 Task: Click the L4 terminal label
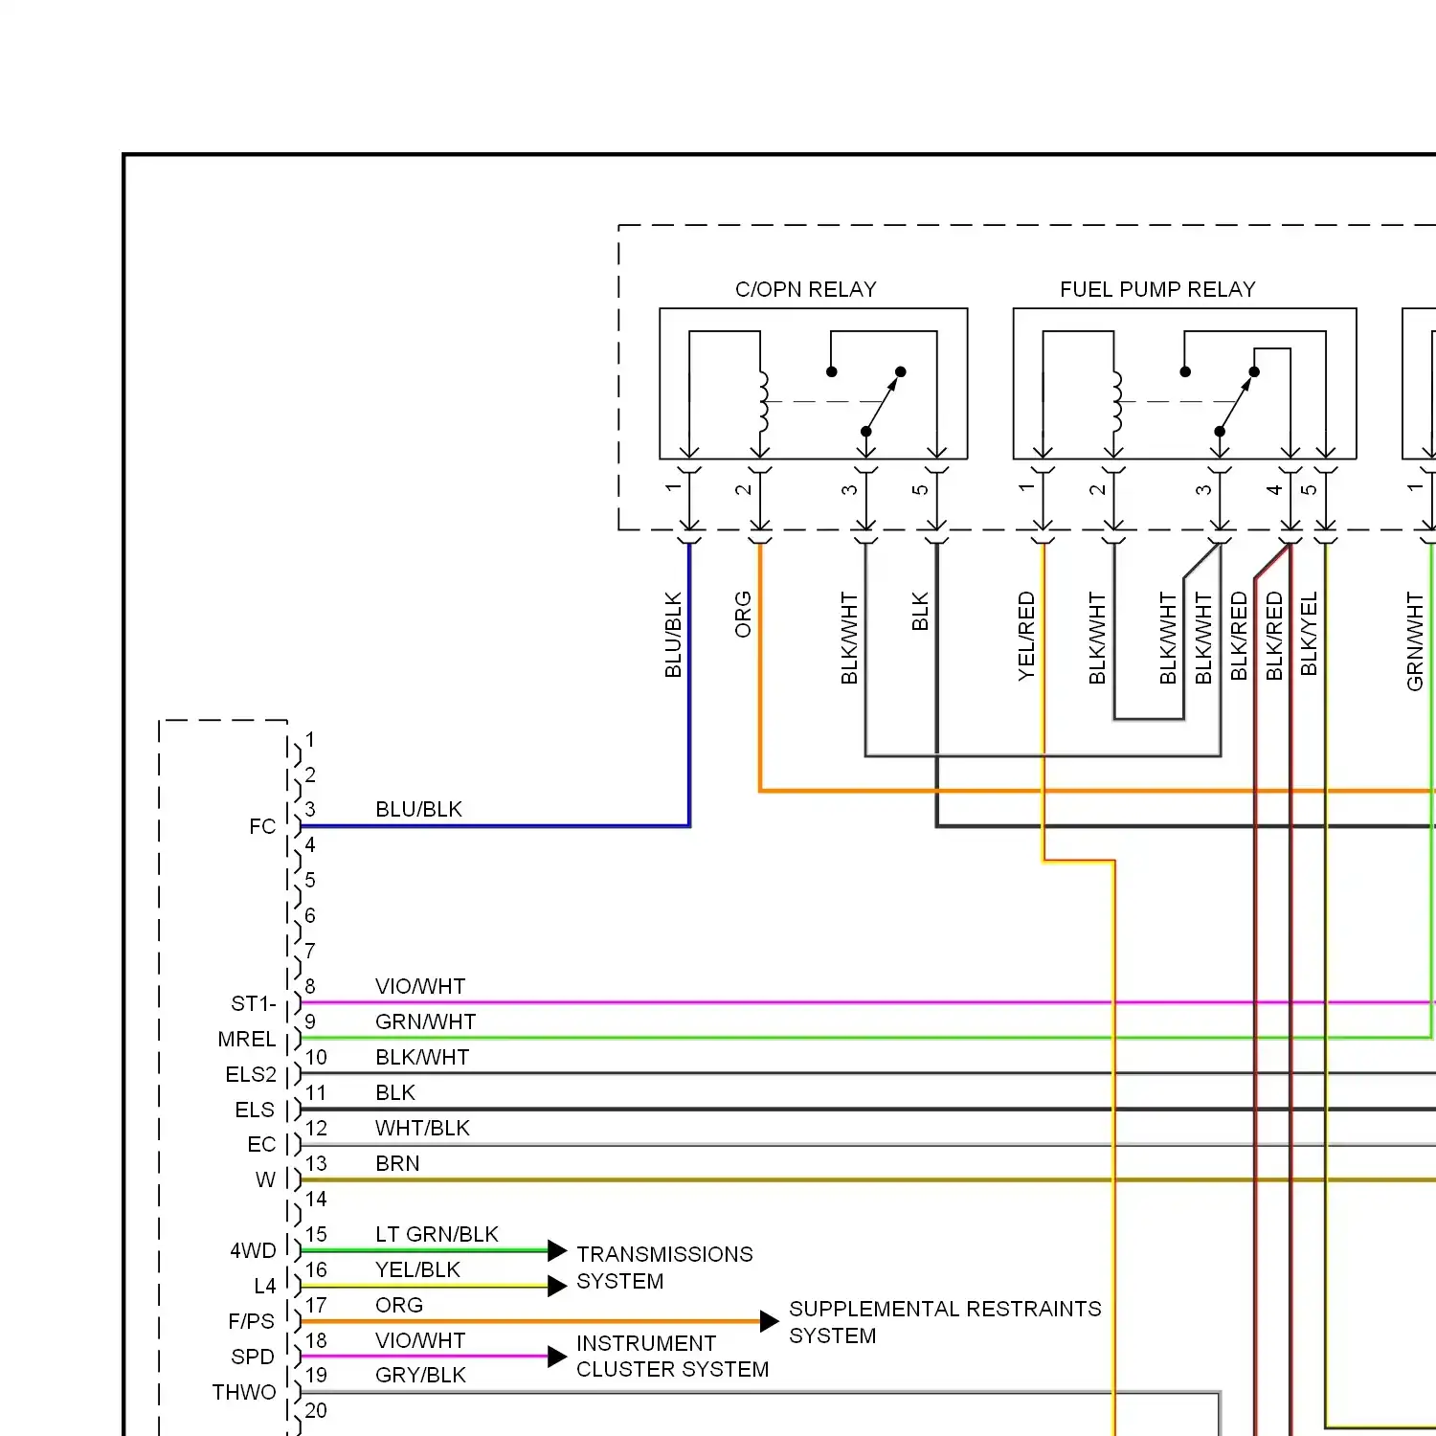pyautogui.click(x=264, y=1286)
